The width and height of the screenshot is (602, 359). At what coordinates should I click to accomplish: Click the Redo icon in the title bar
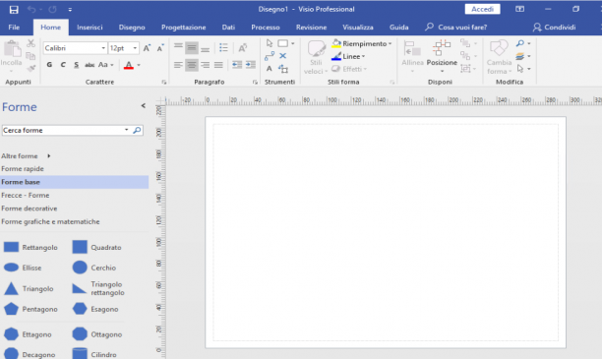[x=52, y=9]
